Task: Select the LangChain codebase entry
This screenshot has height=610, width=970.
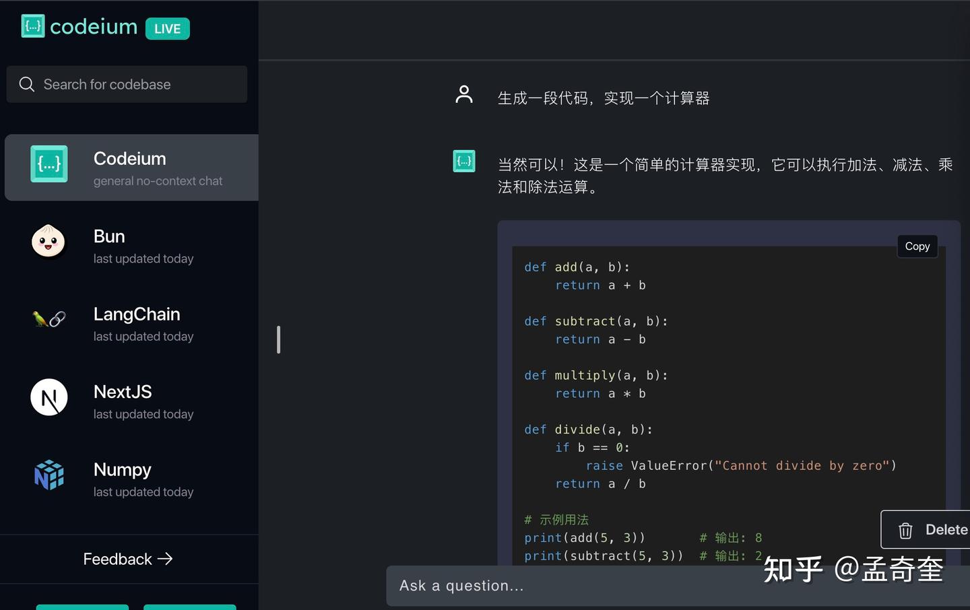Action: coord(132,323)
